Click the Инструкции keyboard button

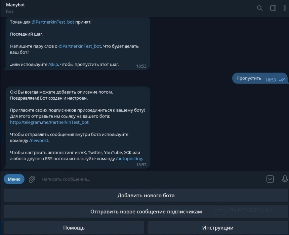click(x=218, y=228)
